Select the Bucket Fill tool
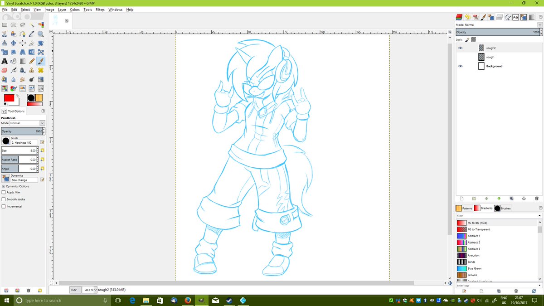Image resolution: width=544 pixels, height=306 pixels. point(14,61)
